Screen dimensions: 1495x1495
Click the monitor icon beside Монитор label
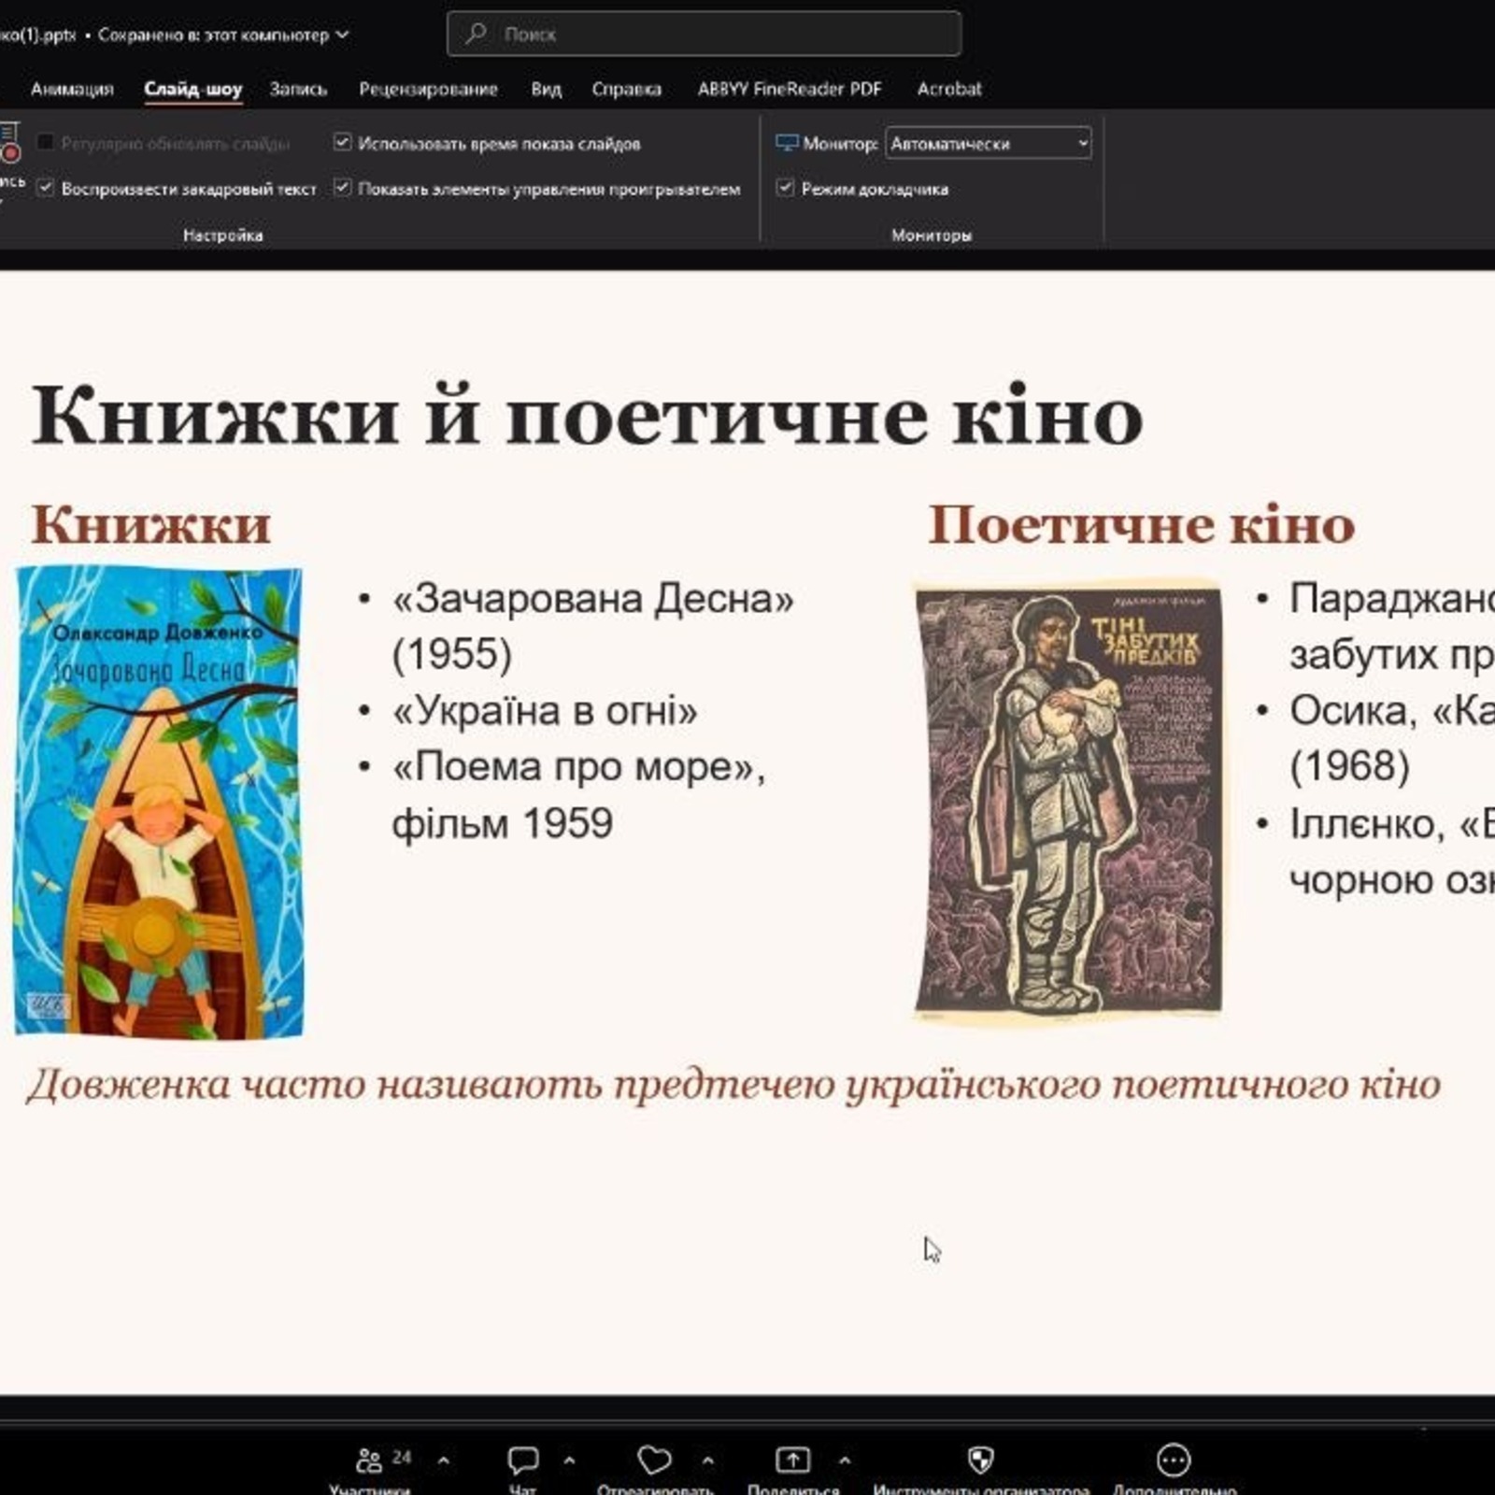(x=787, y=143)
